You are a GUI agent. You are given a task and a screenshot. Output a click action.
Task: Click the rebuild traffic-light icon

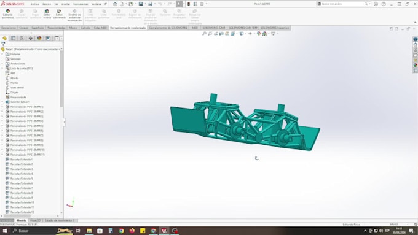[189, 4]
